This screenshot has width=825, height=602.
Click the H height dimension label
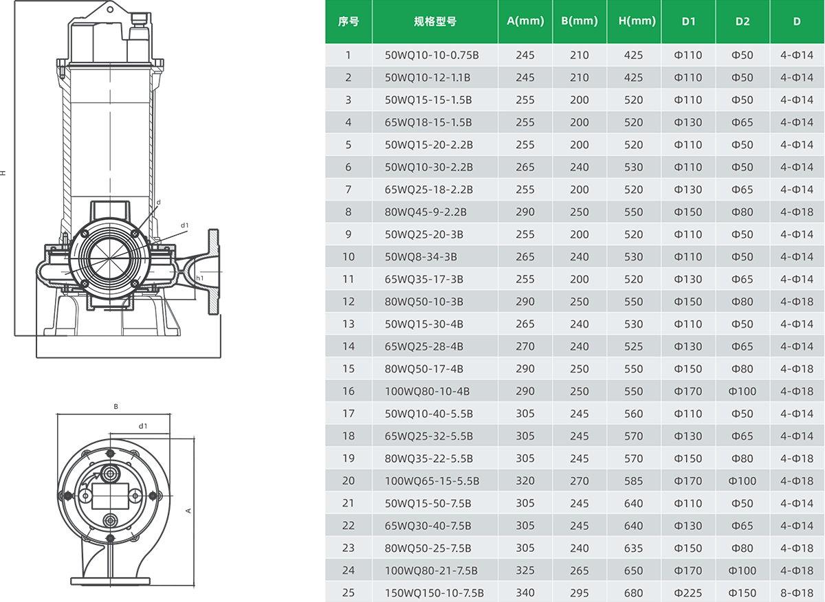coord(3,173)
